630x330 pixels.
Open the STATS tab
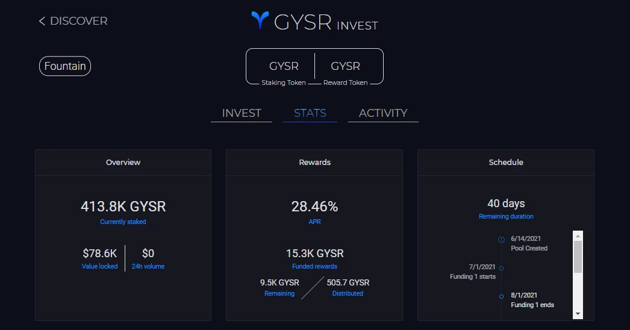click(x=310, y=113)
